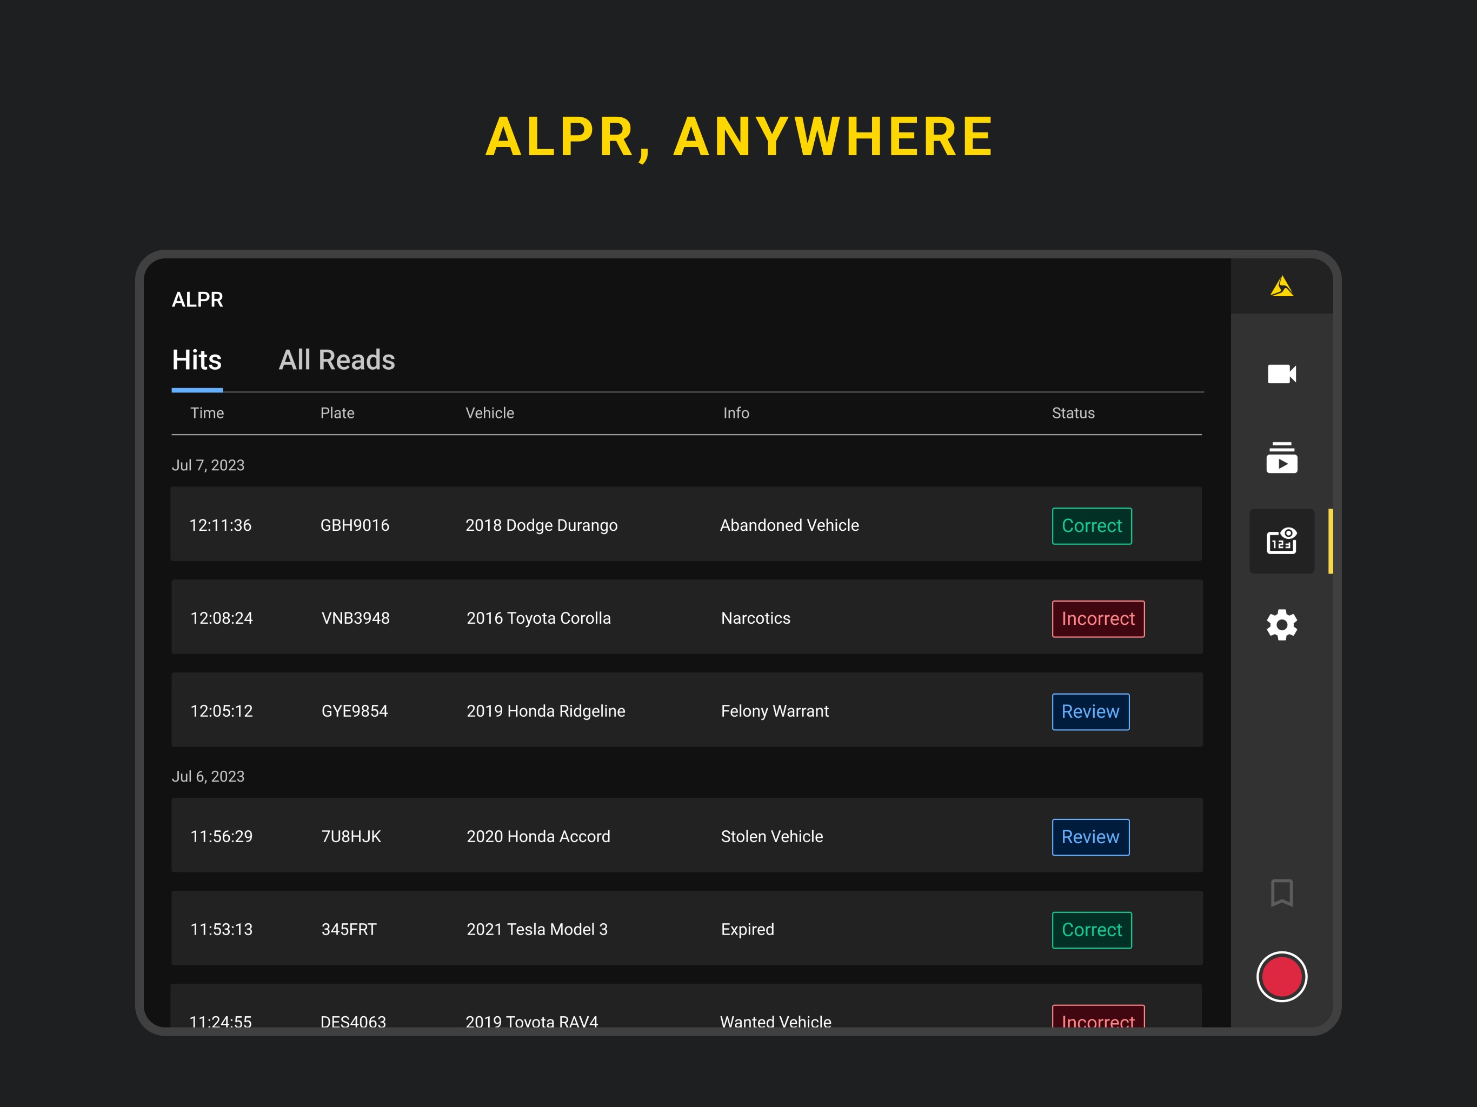The width and height of the screenshot is (1477, 1107).
Task: Click the Stolen Vehicle info text
Action: point(772,837)
